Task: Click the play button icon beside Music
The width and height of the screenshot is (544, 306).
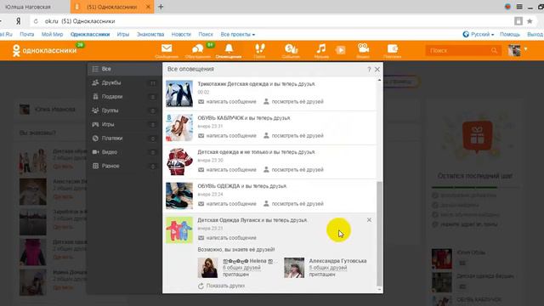Action: point(340,50)
